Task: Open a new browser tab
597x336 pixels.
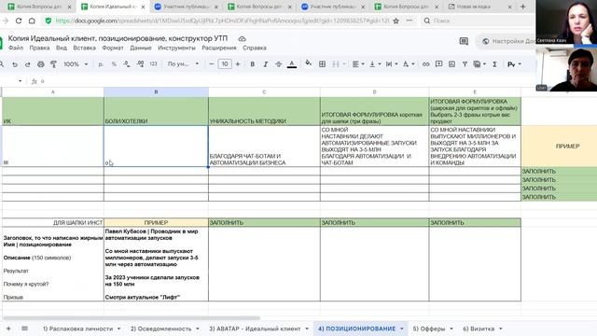Action: [x=522, y=7]
